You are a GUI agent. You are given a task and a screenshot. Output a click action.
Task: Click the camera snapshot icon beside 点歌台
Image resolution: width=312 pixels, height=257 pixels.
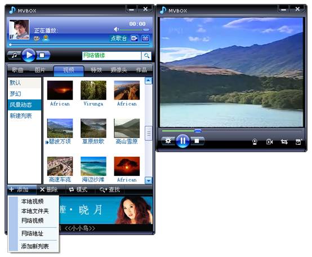click(x=145, y=38)
